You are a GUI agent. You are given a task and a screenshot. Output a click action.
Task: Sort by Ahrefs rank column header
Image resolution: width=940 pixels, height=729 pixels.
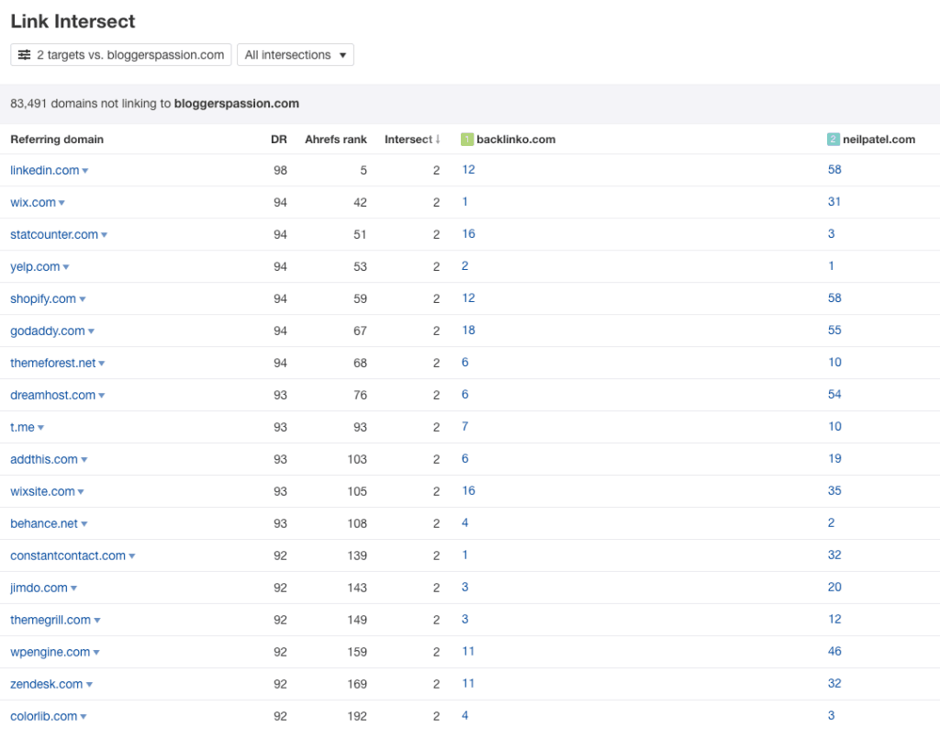[336, 140]
